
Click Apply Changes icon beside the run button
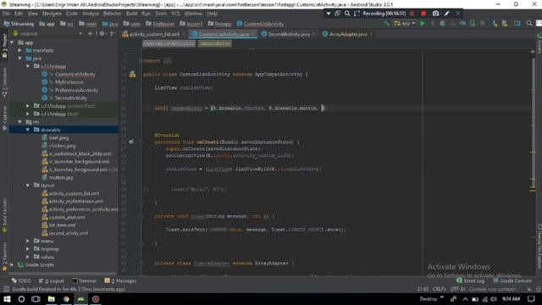pos(433,24)
